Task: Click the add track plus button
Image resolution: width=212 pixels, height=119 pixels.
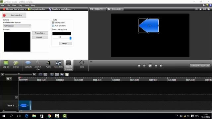Action: click(x=16, y=97)
